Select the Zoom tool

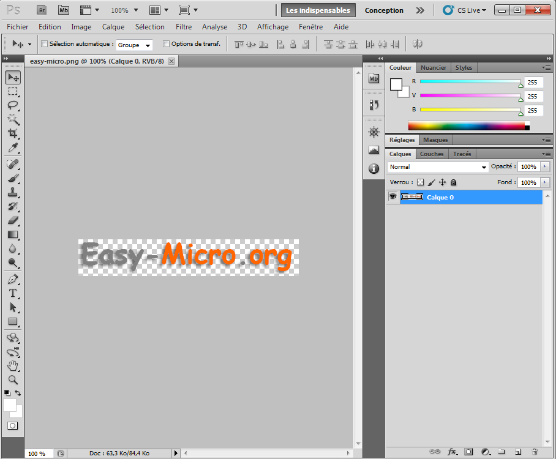(x=13, y=380)
